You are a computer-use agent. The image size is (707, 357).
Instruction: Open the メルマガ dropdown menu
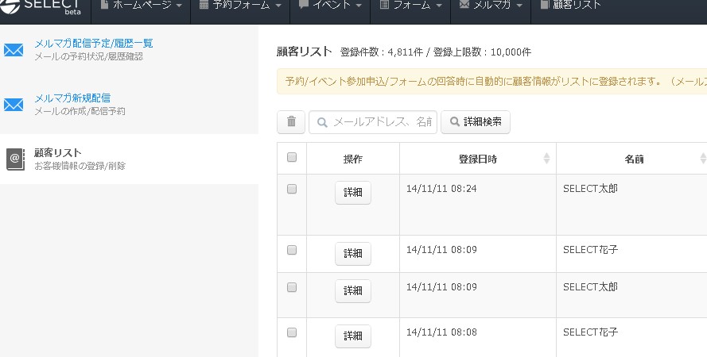click(491, 6)
